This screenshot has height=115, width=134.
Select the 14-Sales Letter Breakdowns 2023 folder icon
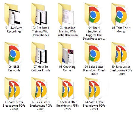(x=93, y=88)
